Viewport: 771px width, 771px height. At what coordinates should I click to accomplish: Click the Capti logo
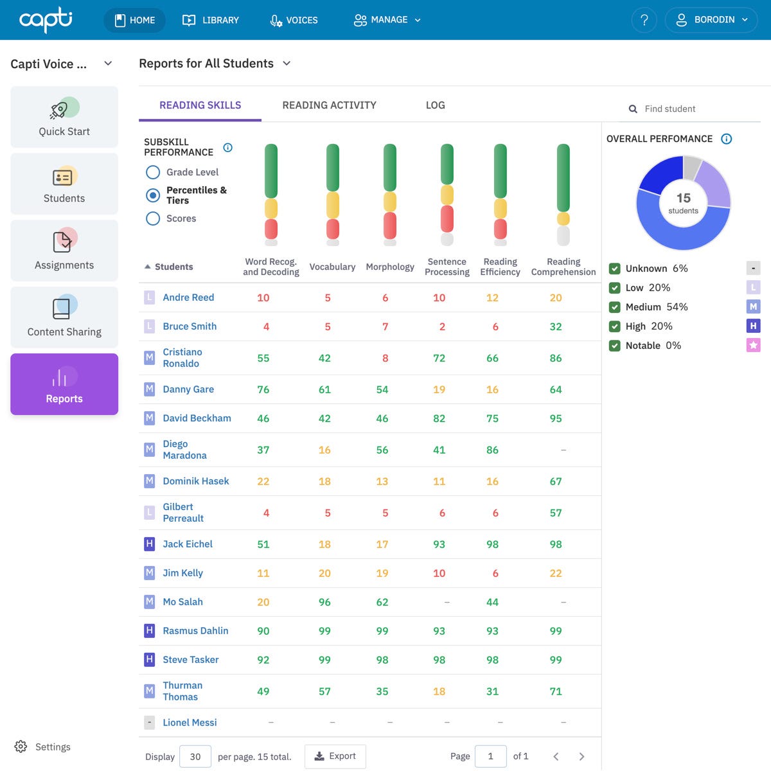tap(46, 19)
